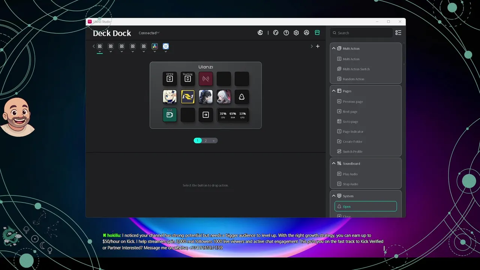Click the palette icon next to help

point(276,33)
